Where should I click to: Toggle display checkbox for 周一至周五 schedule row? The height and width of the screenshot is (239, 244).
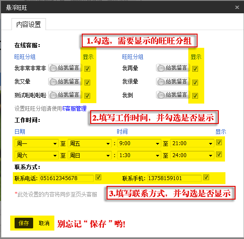(219, 142)
